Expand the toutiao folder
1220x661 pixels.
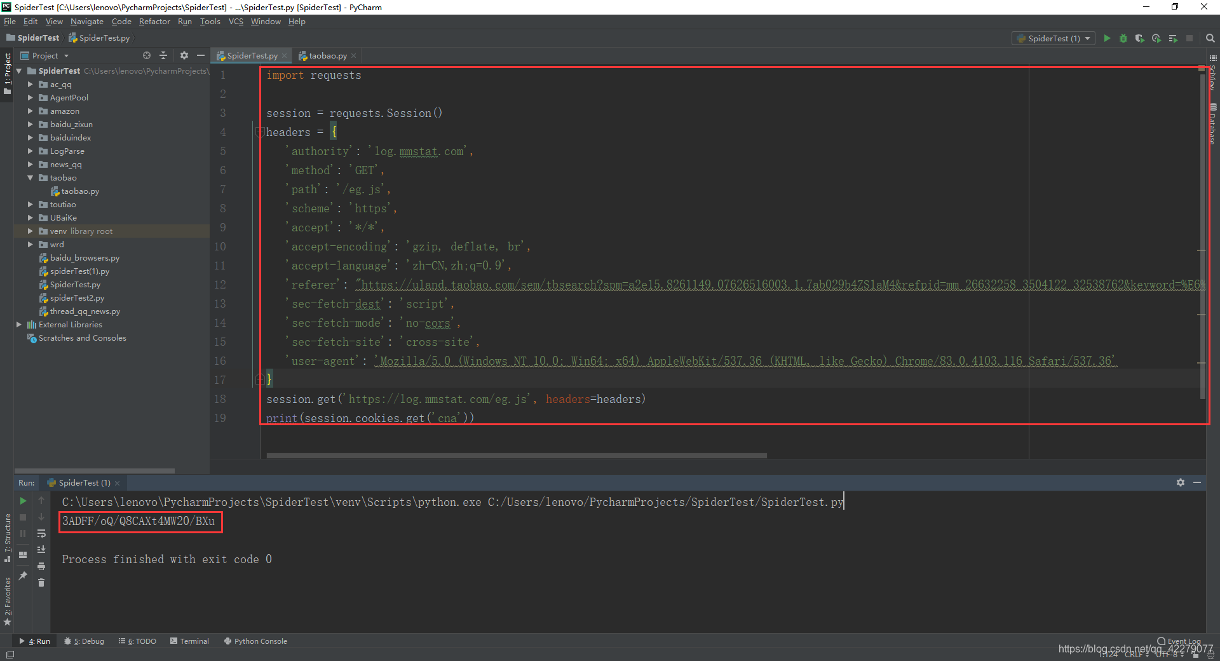(x=30, y=204)
